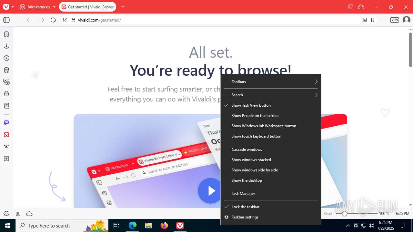Image resolution: width=413 pixels, height=232 pixels.
Task: Open the volume control in tray
Action: coord(371,226)
